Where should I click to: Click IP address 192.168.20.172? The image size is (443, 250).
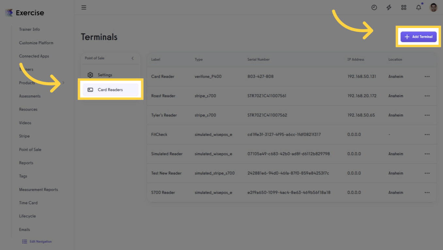[362, 96]
